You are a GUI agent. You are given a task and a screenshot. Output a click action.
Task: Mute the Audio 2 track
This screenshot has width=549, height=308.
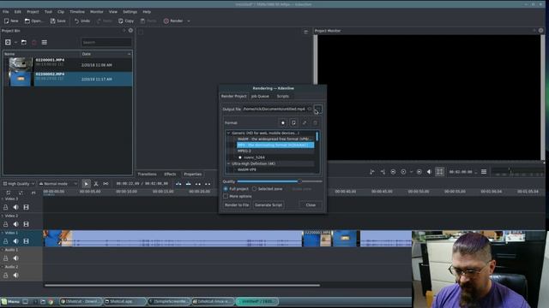click(x=15, y=275)
